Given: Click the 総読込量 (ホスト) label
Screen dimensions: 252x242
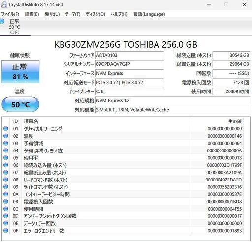Looking at the screenshot, I should [x=193, y=55].
